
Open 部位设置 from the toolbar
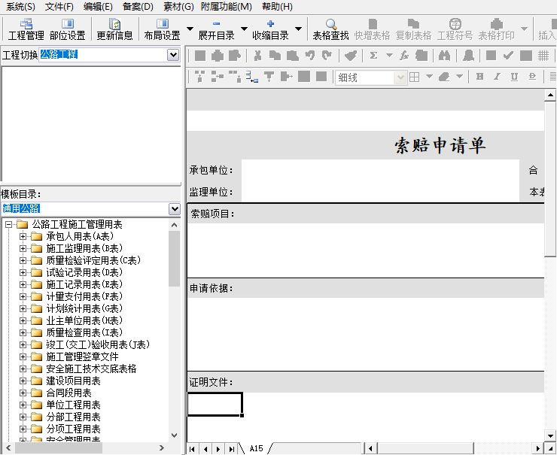(67, 29)
